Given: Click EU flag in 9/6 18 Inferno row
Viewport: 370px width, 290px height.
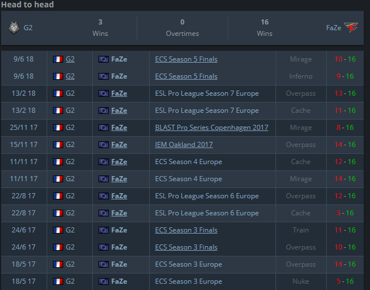Looking at the screenshot, I should 104,76.
